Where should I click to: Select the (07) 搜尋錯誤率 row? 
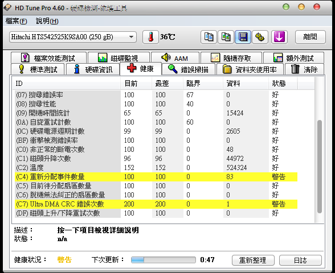coord(156,94)
